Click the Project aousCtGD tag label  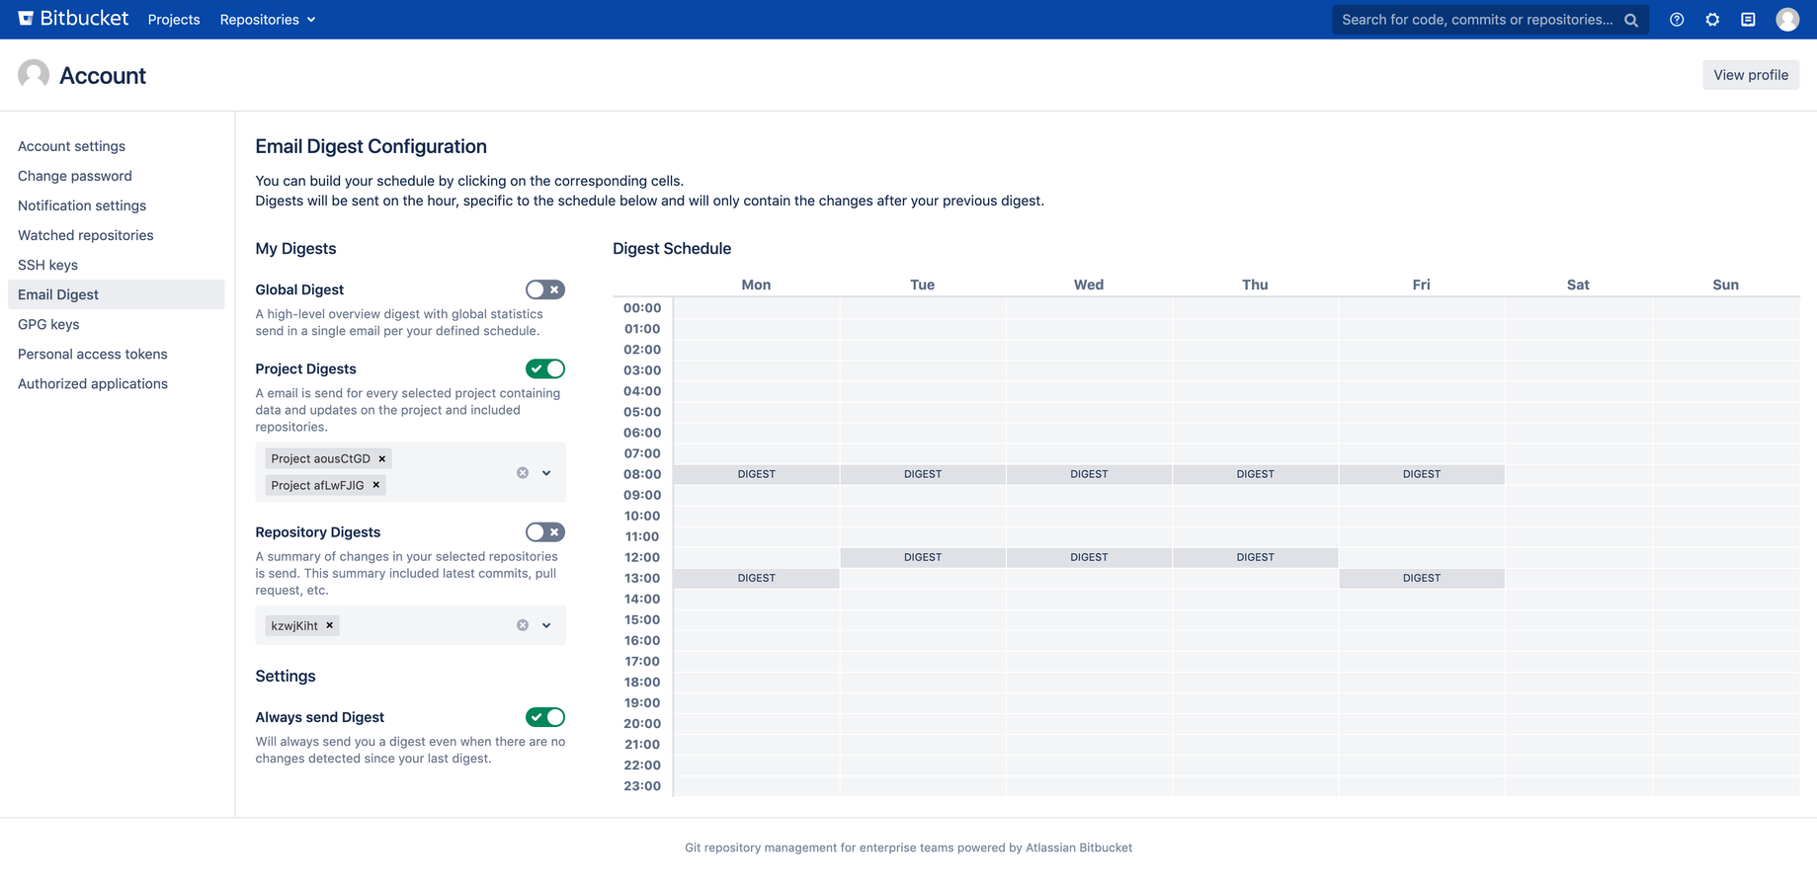pos(321,458)
